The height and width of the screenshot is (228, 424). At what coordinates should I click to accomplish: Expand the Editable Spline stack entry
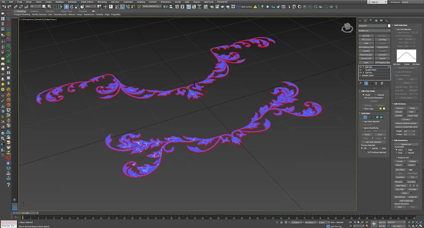coord(360,76)
